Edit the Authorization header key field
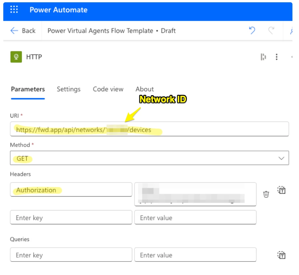Viewport: 299px width, 275px height. 71,189
